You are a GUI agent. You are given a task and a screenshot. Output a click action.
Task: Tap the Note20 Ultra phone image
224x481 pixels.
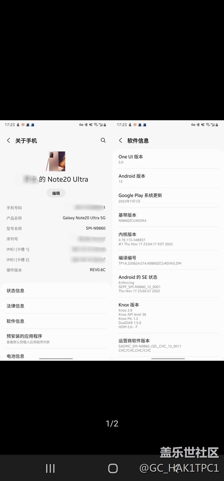(56, 161)
